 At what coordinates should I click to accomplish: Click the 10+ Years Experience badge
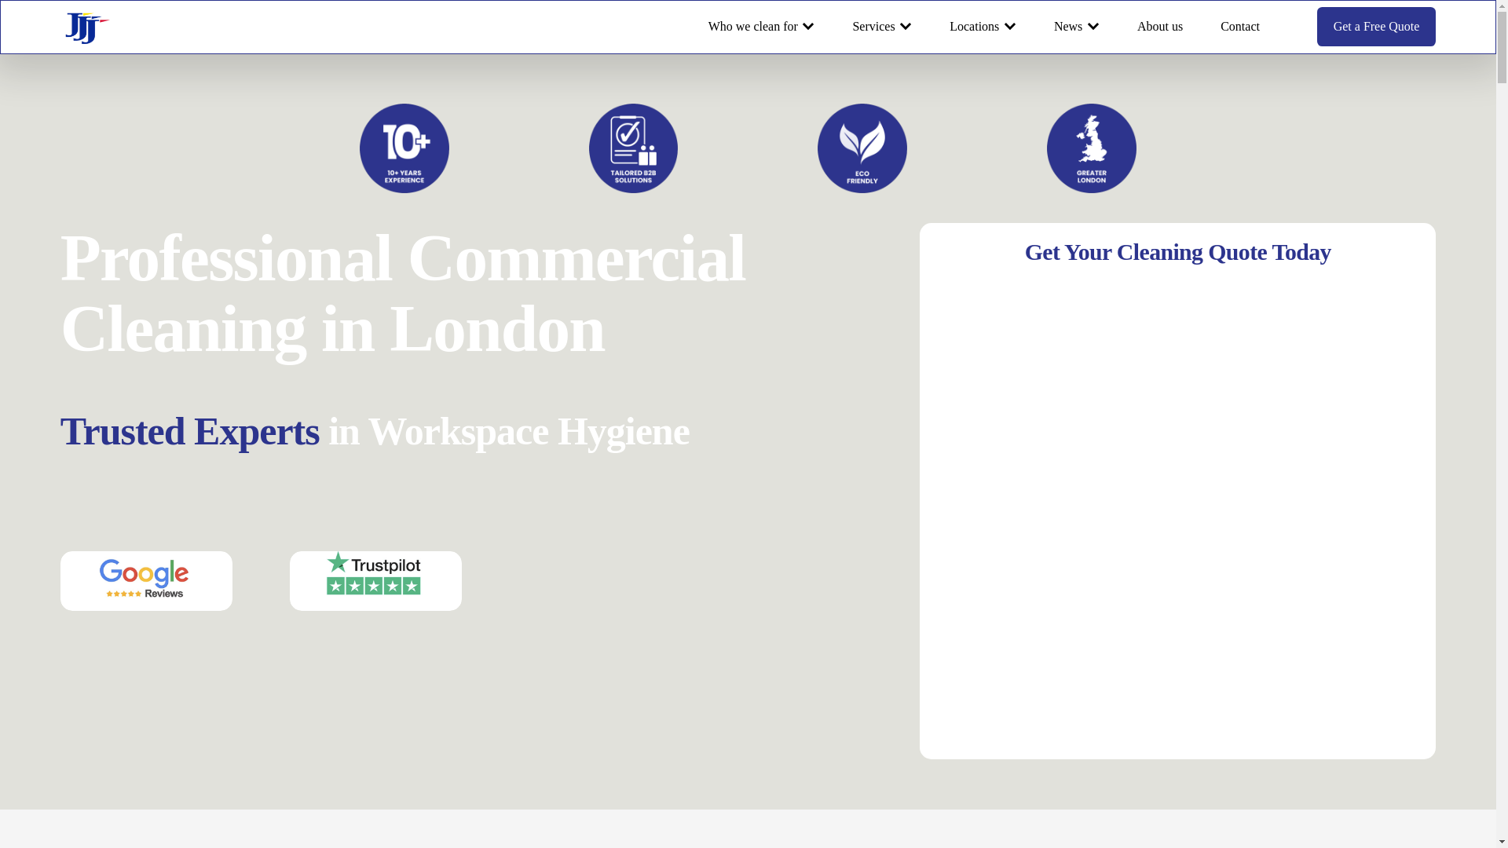click(404, 148)
